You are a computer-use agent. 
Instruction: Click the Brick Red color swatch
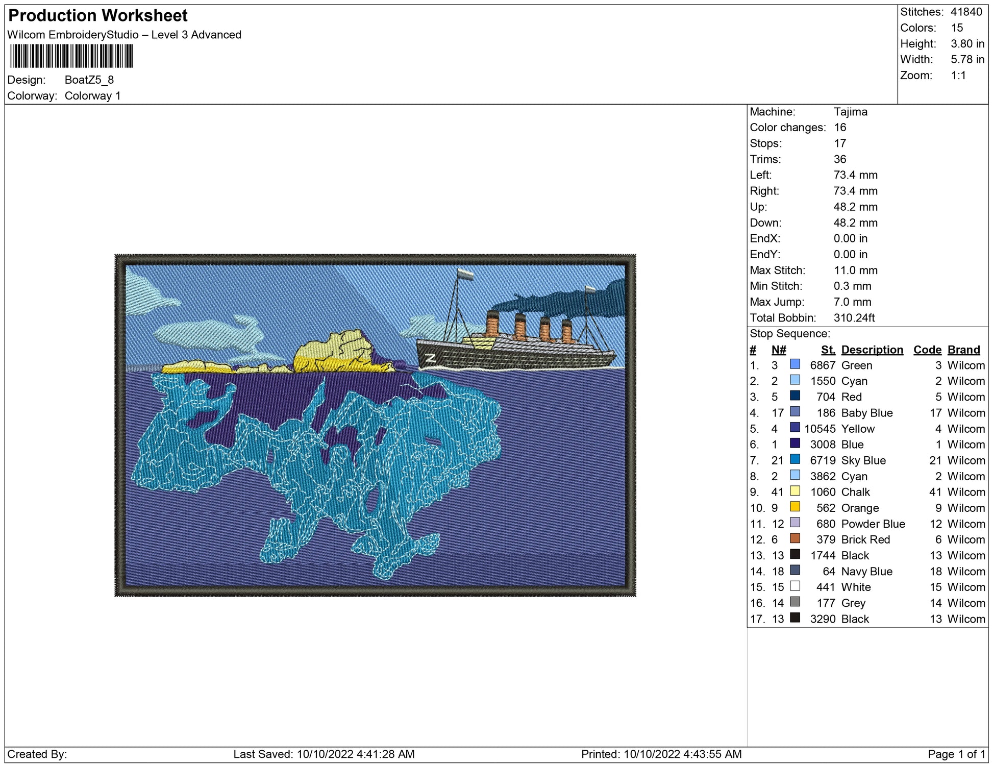point(795,538)
